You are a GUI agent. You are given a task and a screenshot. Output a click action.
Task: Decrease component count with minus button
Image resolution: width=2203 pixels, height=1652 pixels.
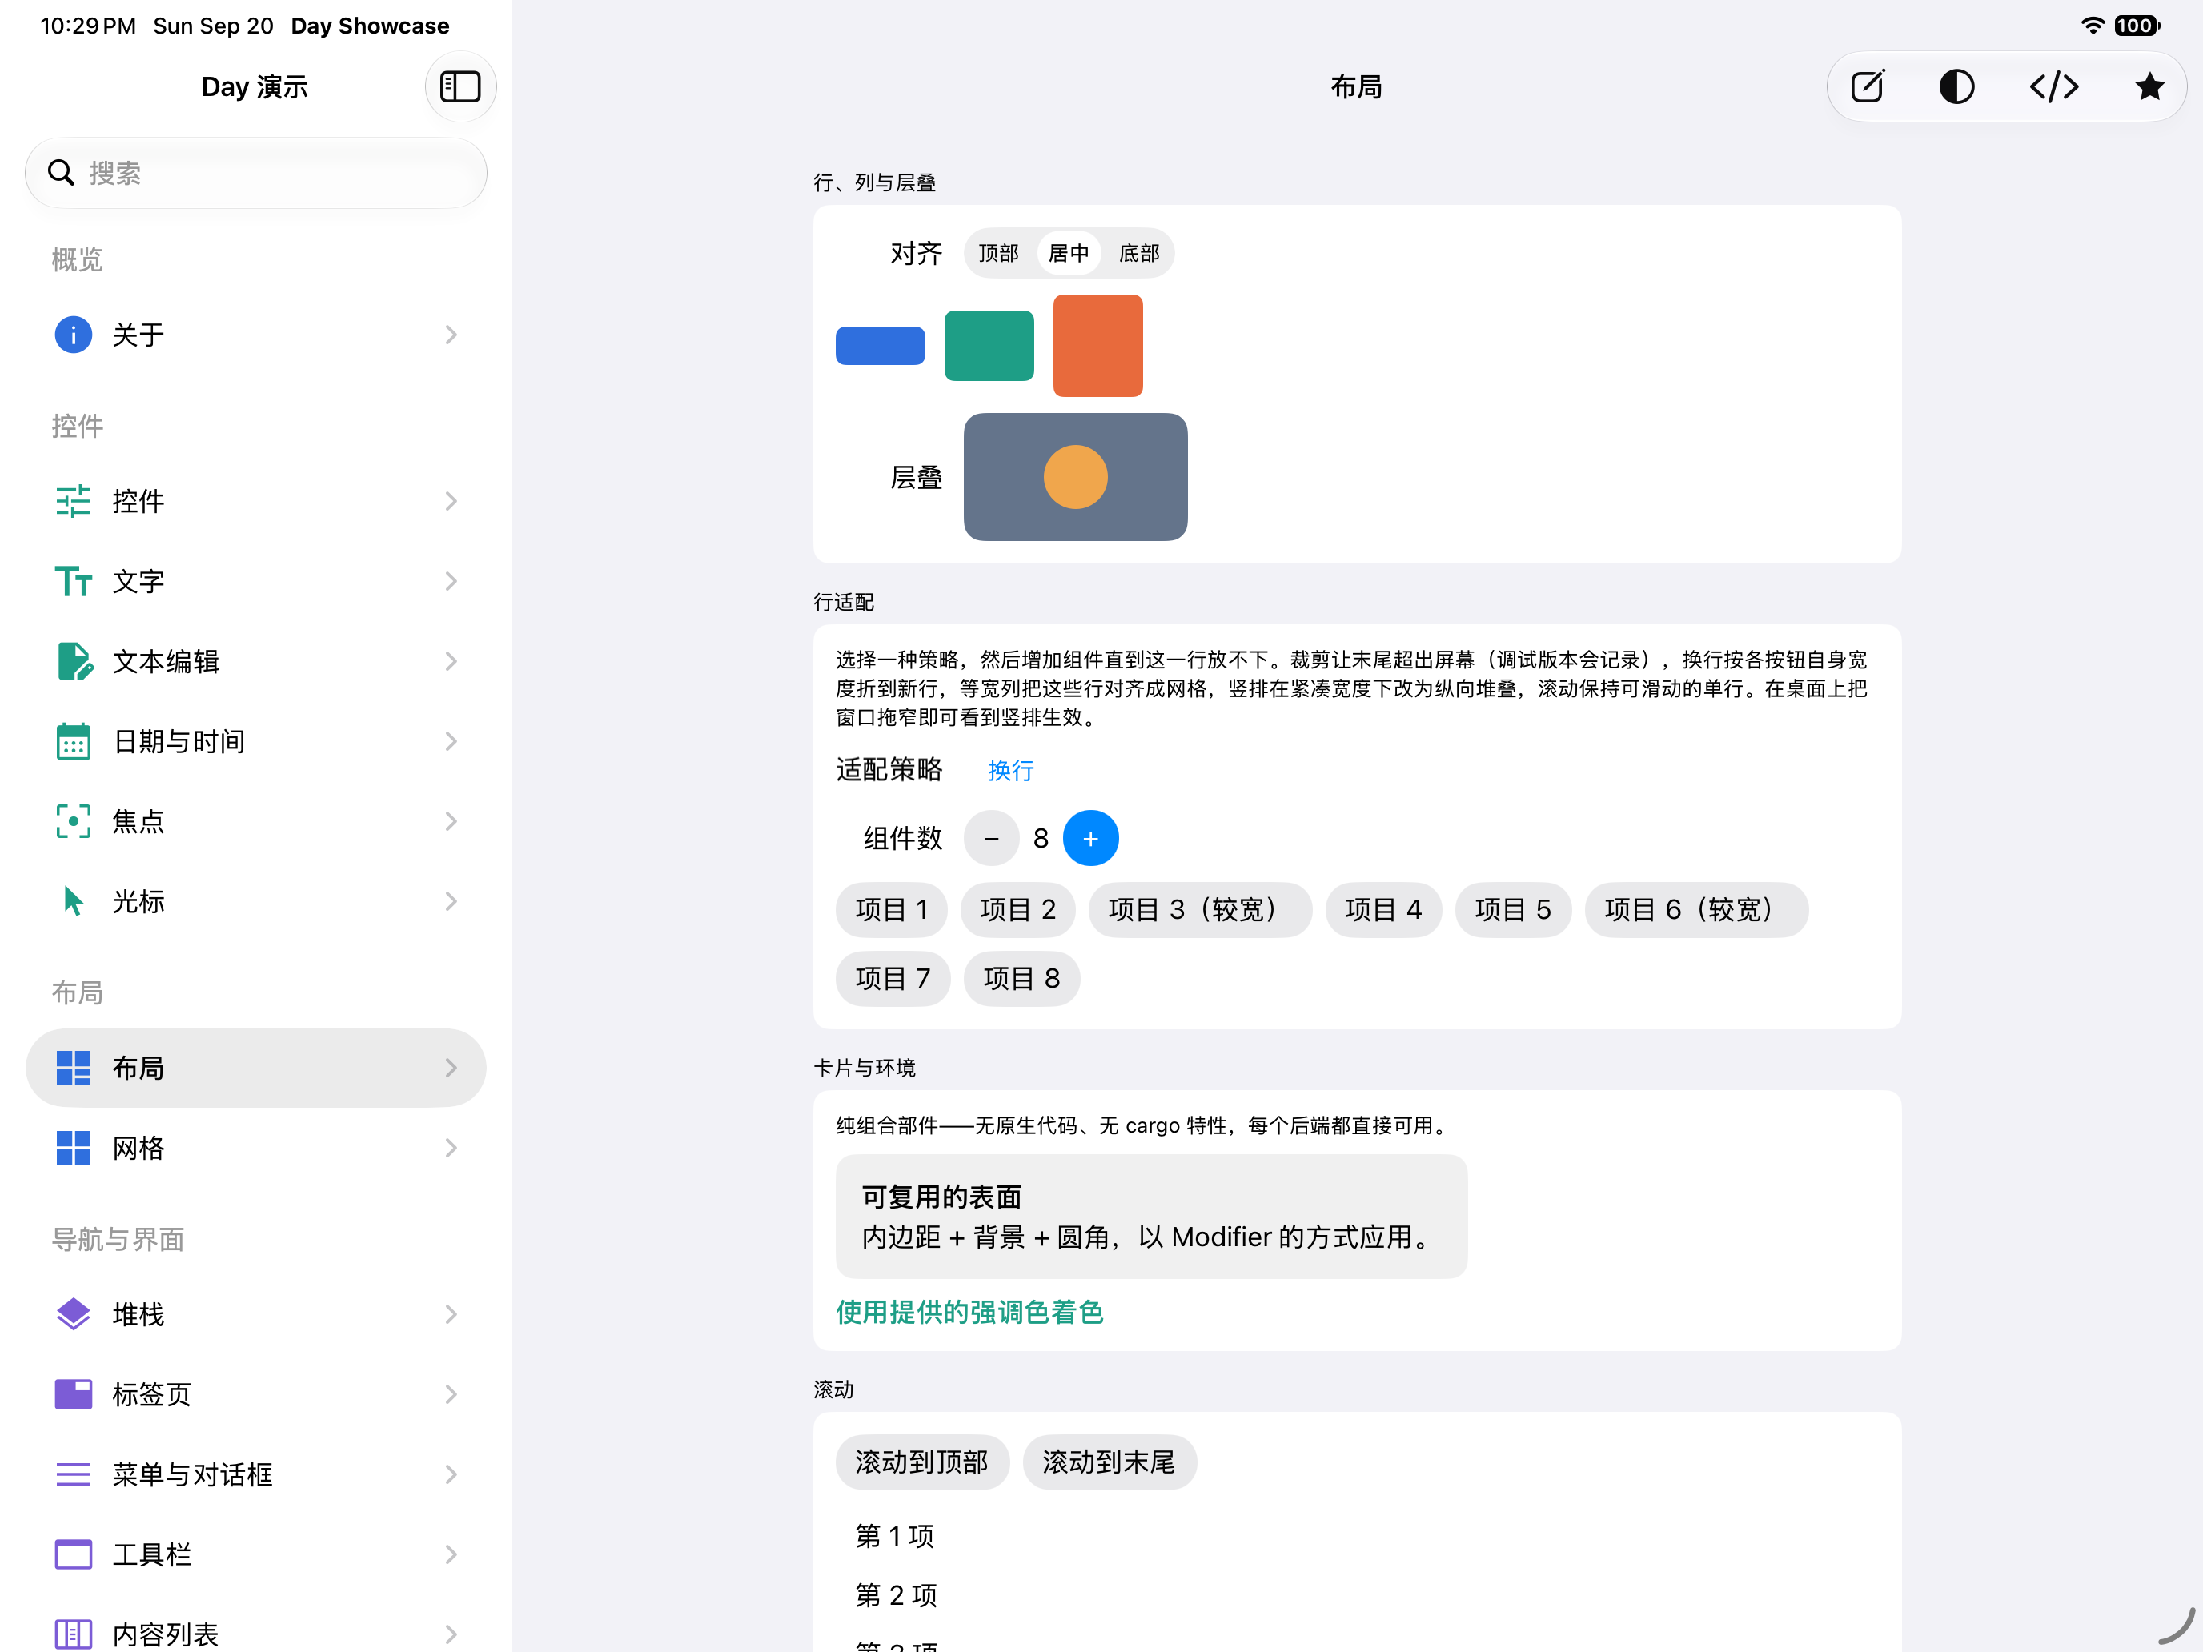coord(991,839)
